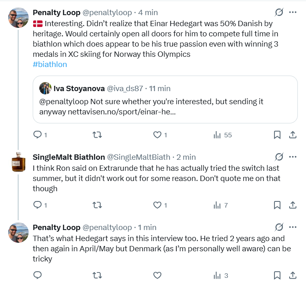This screenshot has height=286, width=306.
Task: Like the first Penalty Loop tweet
Action: [x=157, y=135]
